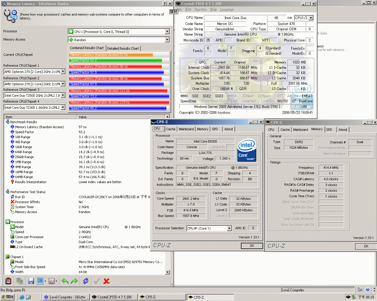Image resolution: width=377 pixels, height=301 pixels.
Task: Click the clock showing 06:18
Action: click(366, 297)
